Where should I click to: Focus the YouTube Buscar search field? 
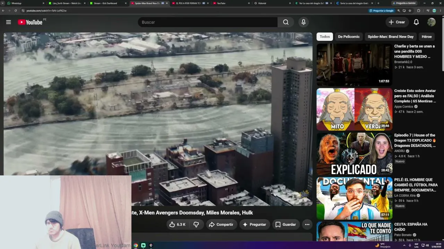pos(207,22)
